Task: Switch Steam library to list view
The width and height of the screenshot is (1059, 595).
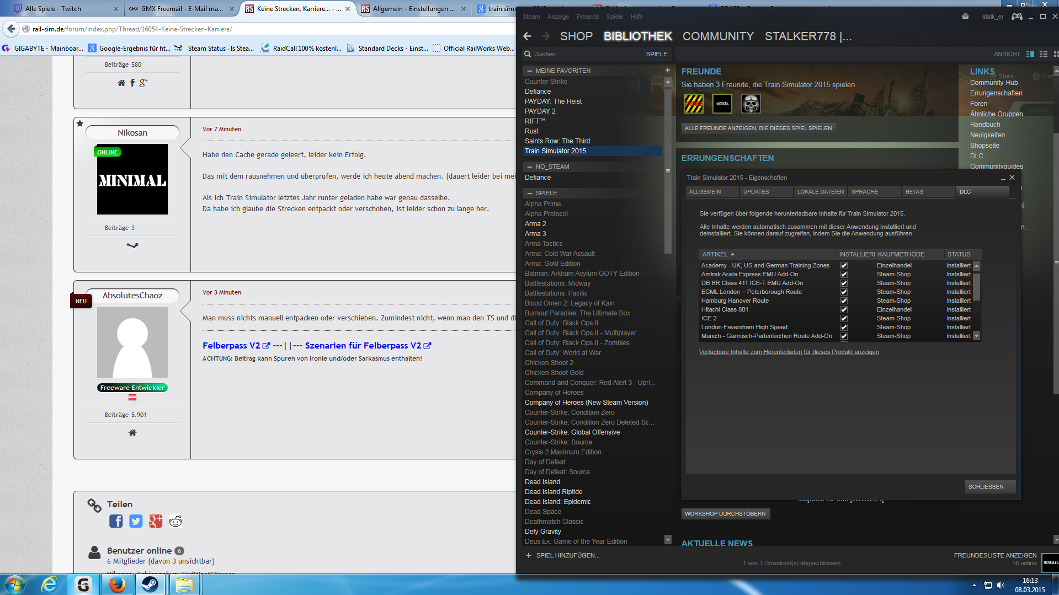Action: pos(1044,54)
